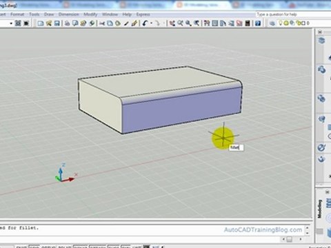
Task: Open the Format menu
Action: 17,14
